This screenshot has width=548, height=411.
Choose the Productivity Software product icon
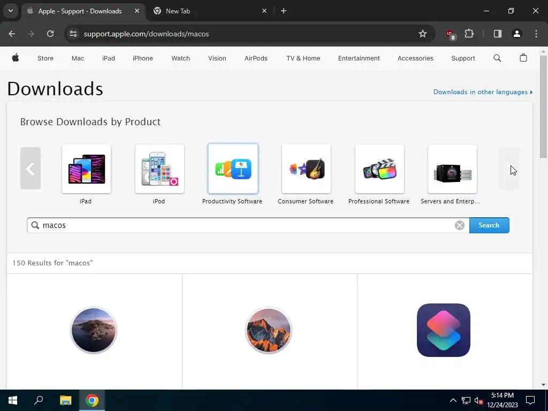click(233, 169)
